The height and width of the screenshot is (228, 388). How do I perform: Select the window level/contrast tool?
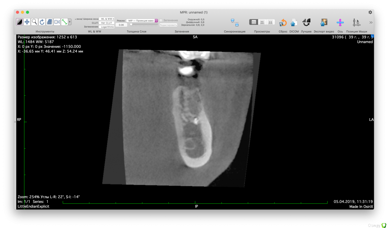(19, 22)
